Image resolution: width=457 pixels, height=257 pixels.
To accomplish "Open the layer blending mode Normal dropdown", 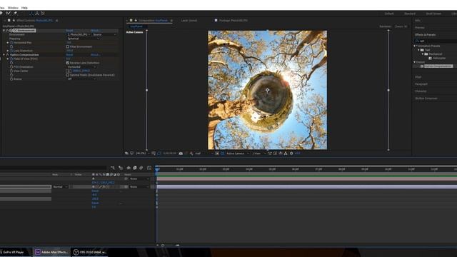I will point(60,187).
